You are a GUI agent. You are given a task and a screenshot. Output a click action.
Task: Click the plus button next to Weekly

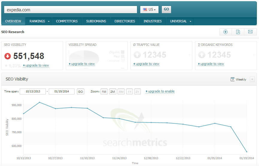(x=252, y=79)
